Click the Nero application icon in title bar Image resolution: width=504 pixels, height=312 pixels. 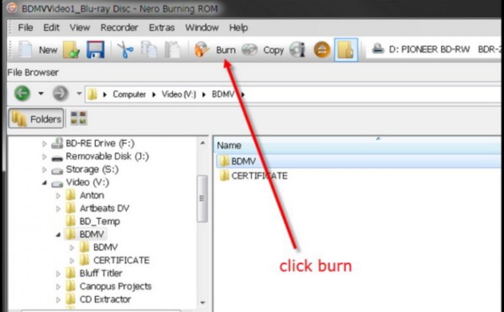[12, 8]
